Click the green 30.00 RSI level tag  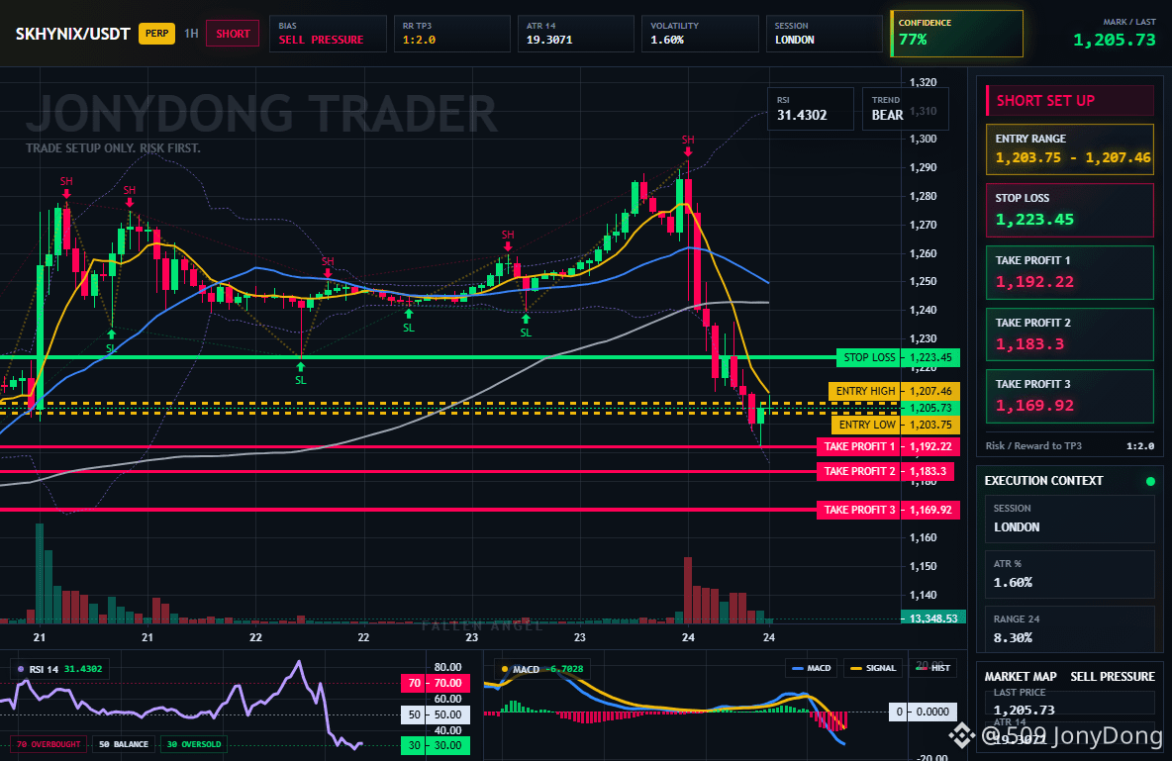(436, 745)
